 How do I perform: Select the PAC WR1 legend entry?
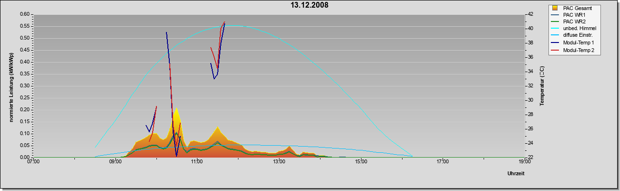tap(569, 15)
